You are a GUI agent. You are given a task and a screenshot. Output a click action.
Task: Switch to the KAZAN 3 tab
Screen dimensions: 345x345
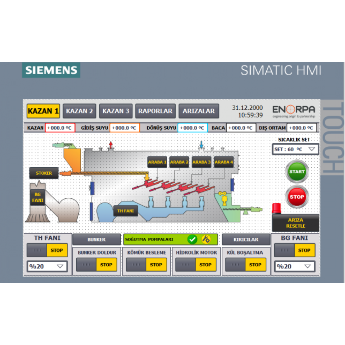point(116,111)
